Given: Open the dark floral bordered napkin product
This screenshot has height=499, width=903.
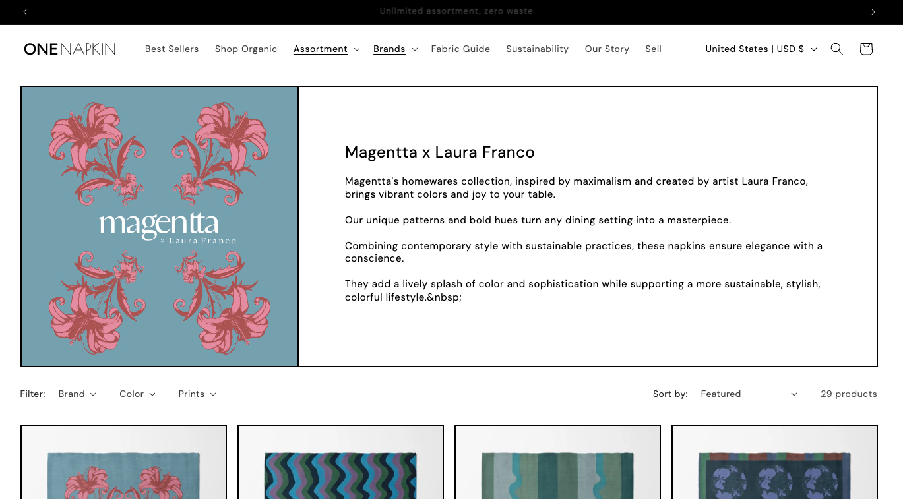Looking at the screenshot, I should pyautogui.click(x=774, y=462).
